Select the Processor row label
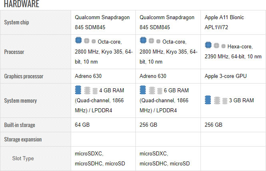The width and height of the screenshot is (266, 171). pyautogui.click(x=14, y=52)
